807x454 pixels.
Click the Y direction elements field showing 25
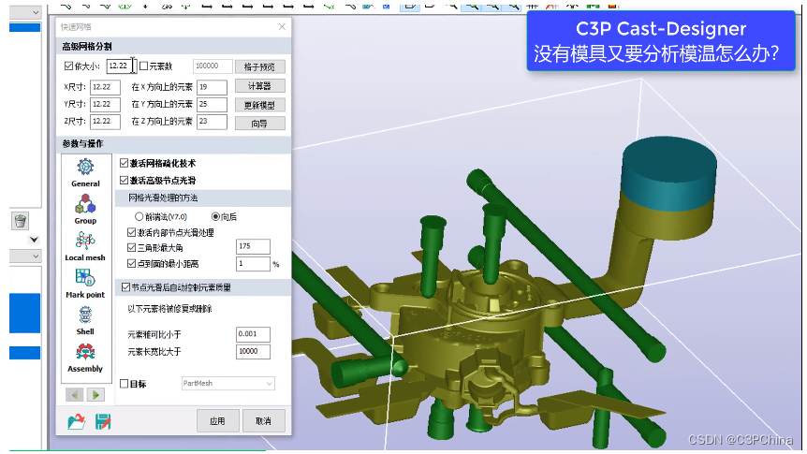(x=212, y=104)
